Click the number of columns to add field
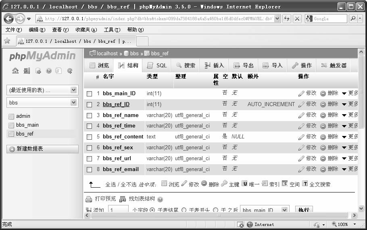 (118, 209)
